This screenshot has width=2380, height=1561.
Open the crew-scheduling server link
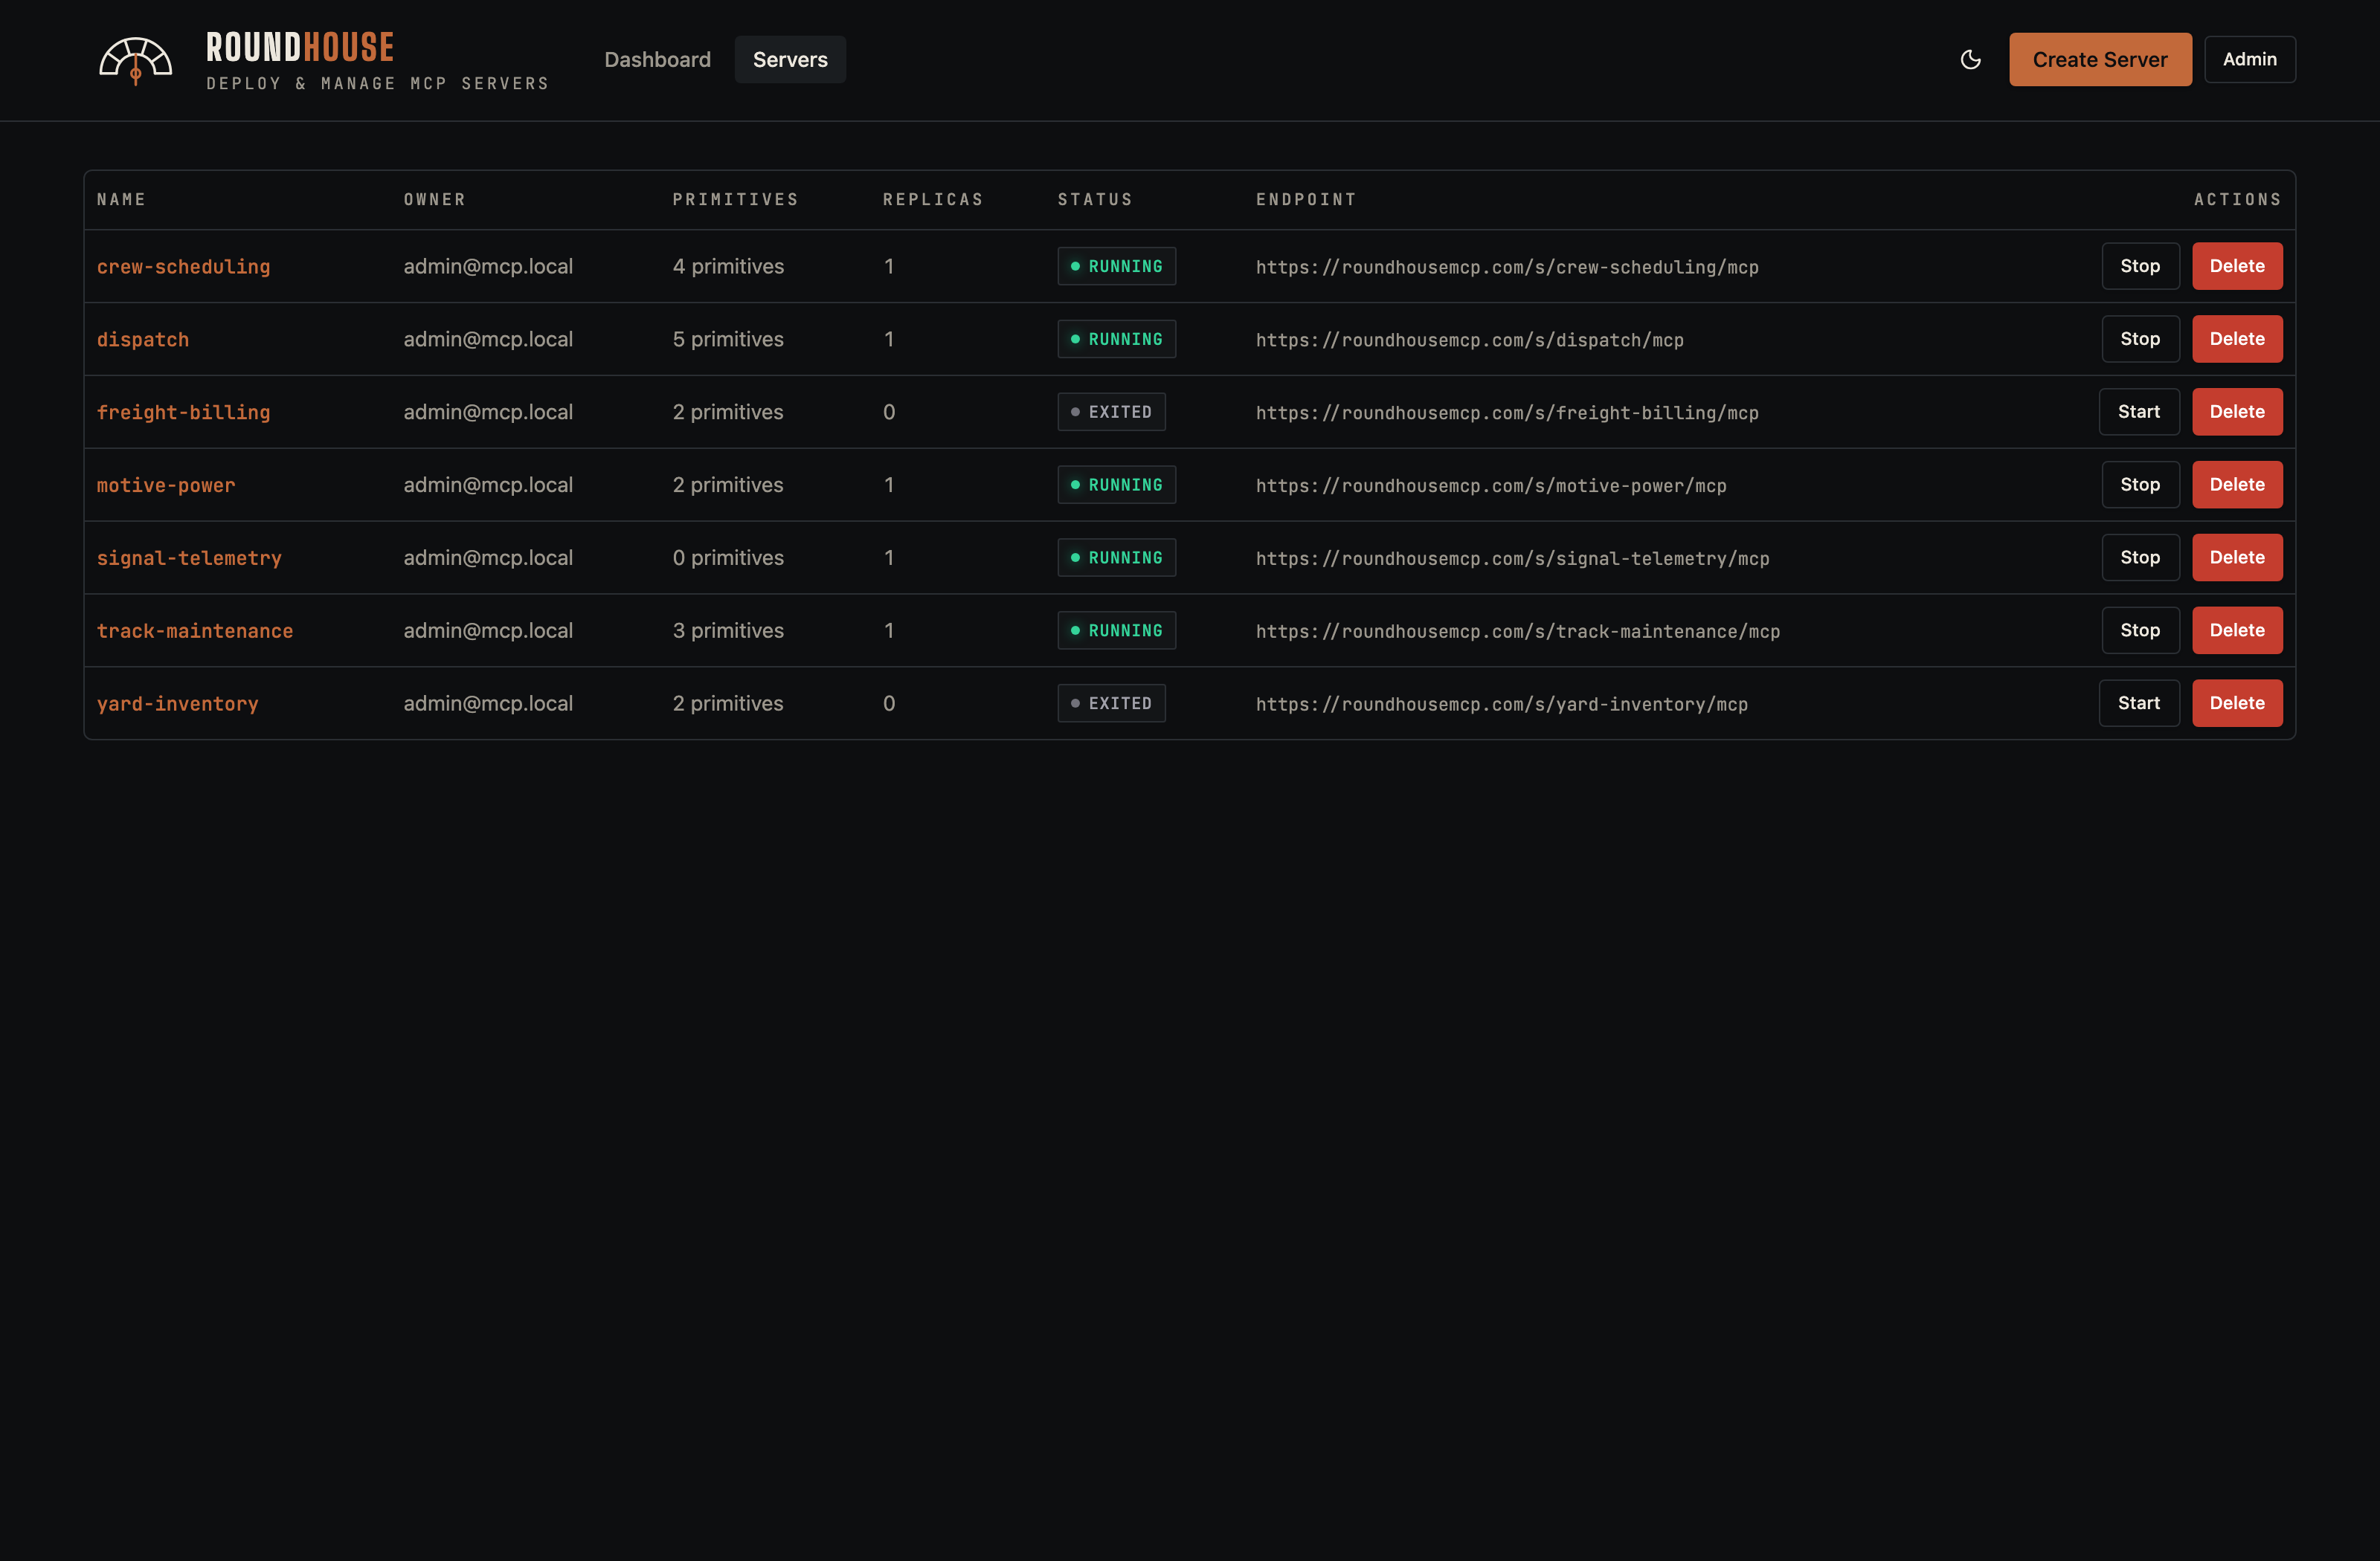(x=183, y=267)
